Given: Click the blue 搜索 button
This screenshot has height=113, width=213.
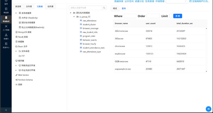Looking at the screenshot, I should click(x=178, y=16).
